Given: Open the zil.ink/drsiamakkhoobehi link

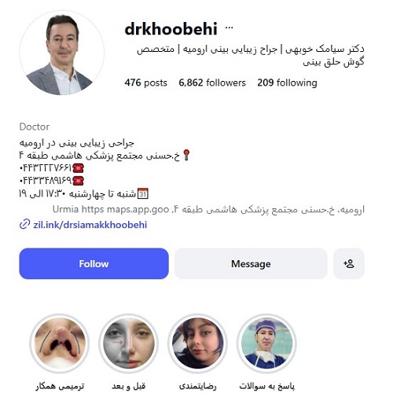Looking at the screenshot, I should (x=90, y=225).
